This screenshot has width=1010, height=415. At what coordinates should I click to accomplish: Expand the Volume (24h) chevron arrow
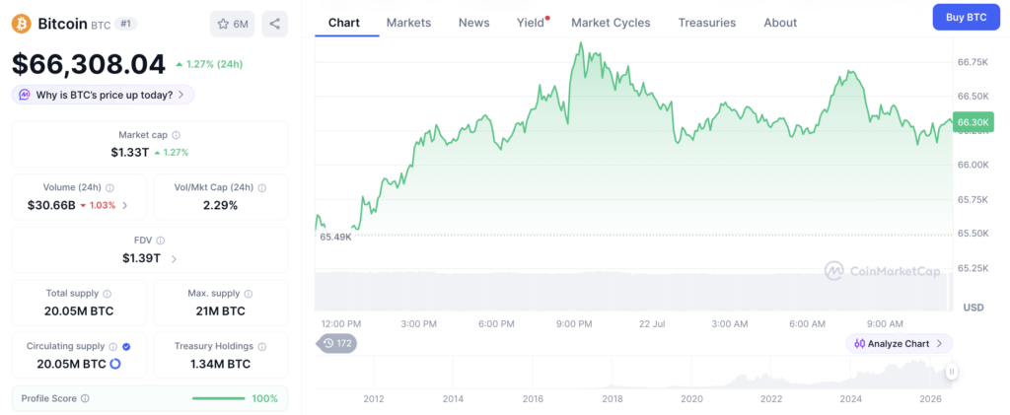coord(125,206)
